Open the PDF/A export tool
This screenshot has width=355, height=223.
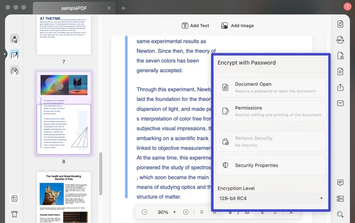click(340, 40)
